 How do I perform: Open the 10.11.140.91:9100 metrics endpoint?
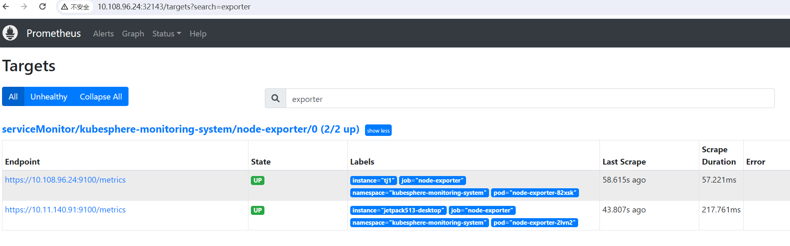[x=65, y=210]
